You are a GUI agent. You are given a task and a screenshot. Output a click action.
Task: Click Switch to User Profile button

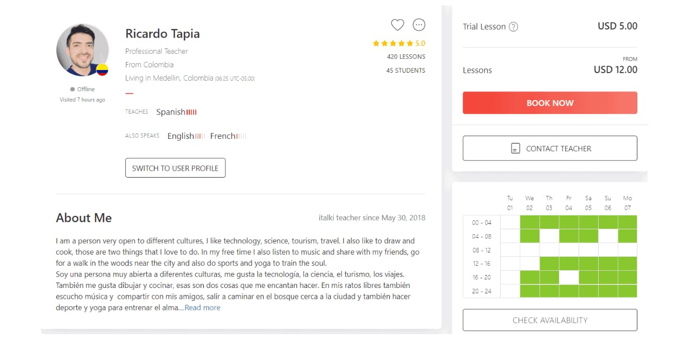pyautogui.click(x=175, y=168)
